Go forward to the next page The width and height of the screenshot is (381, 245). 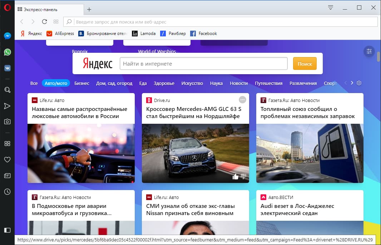coord(33,21)
